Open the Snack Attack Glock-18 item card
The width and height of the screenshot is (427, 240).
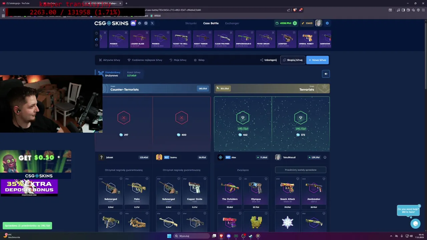click(x=288, y=193)
